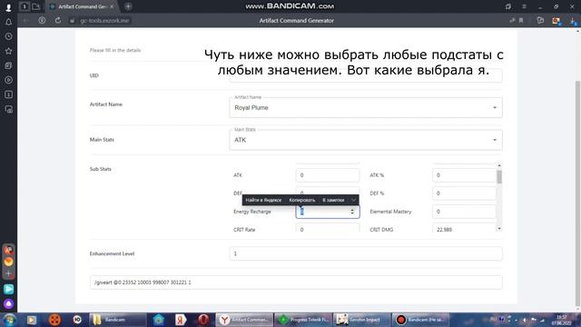Go back to previous page
Viewport: 581px width, 327px height.
25,20
